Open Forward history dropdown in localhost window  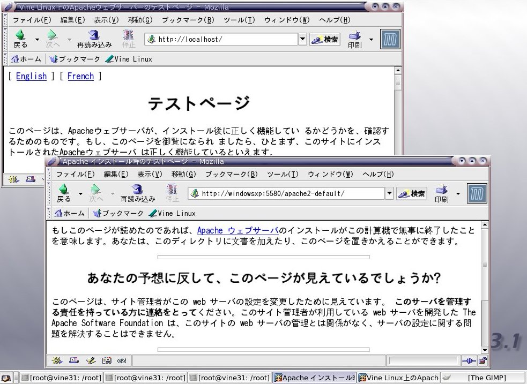click(x=69, y=39)
